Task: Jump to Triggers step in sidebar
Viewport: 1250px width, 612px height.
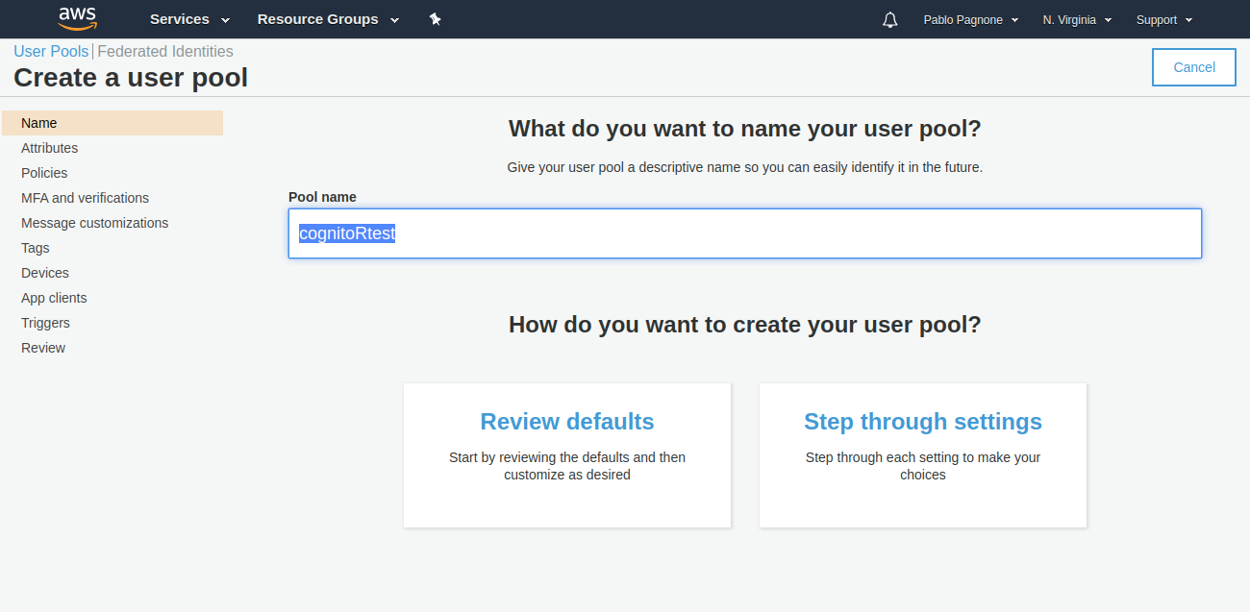Action: click(45, 323)
